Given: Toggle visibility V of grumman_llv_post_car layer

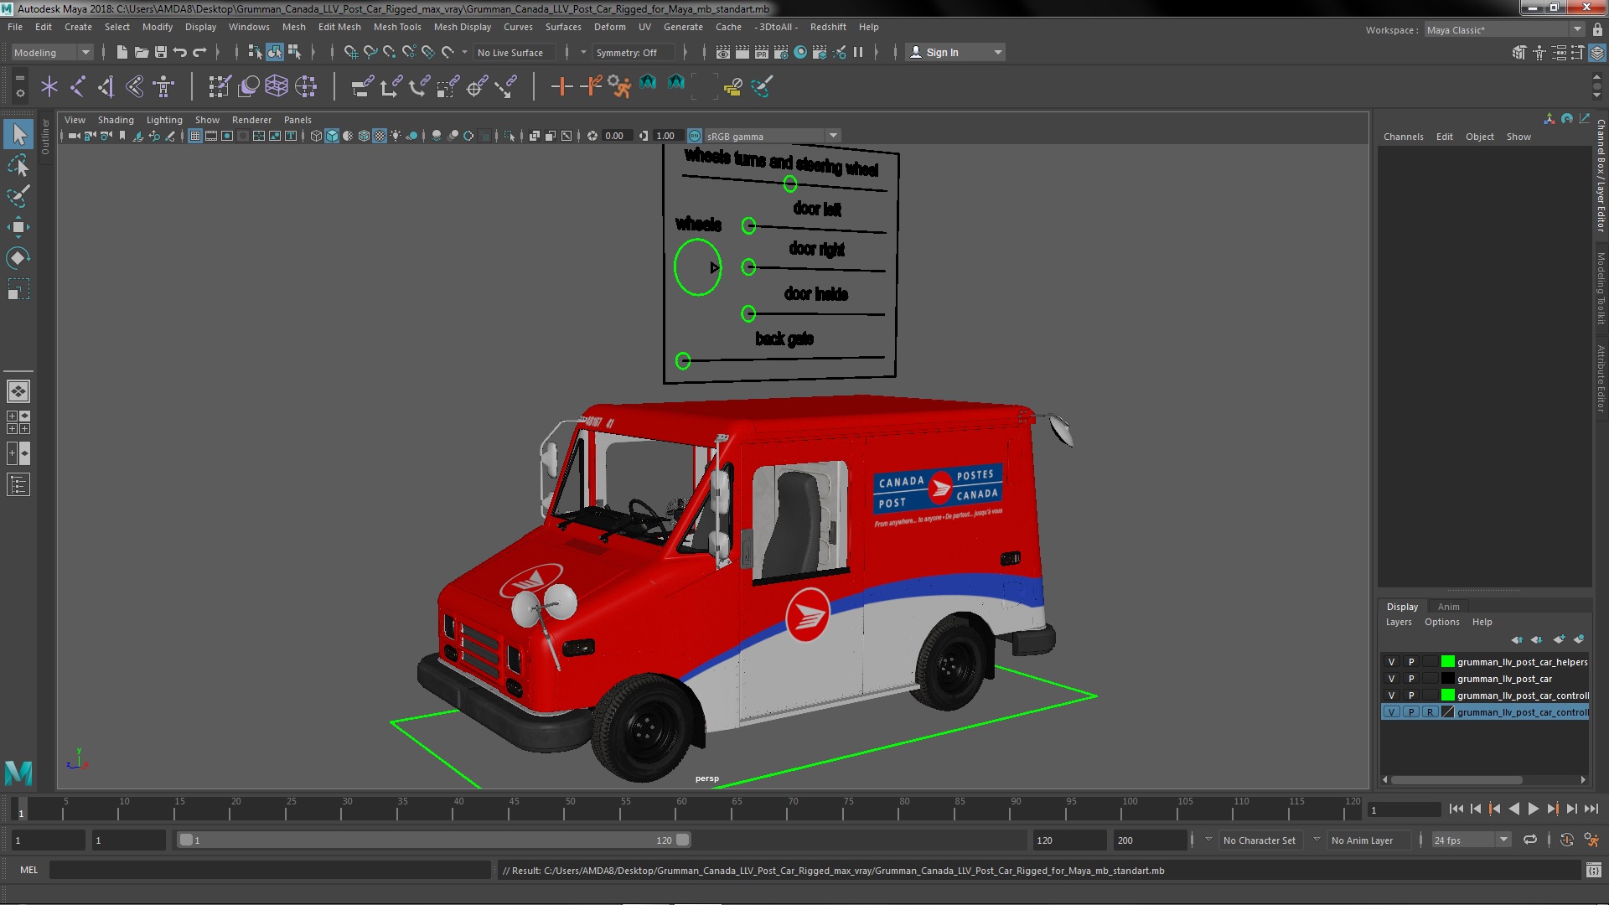Looking at the screenshot, I should coord(1391,679).
